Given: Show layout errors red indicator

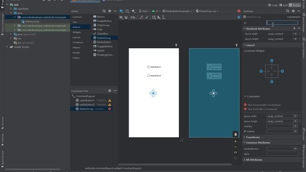Looking at the screenshot, I should 239,11.
